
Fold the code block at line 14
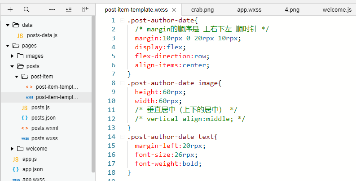tap(122, 137)
